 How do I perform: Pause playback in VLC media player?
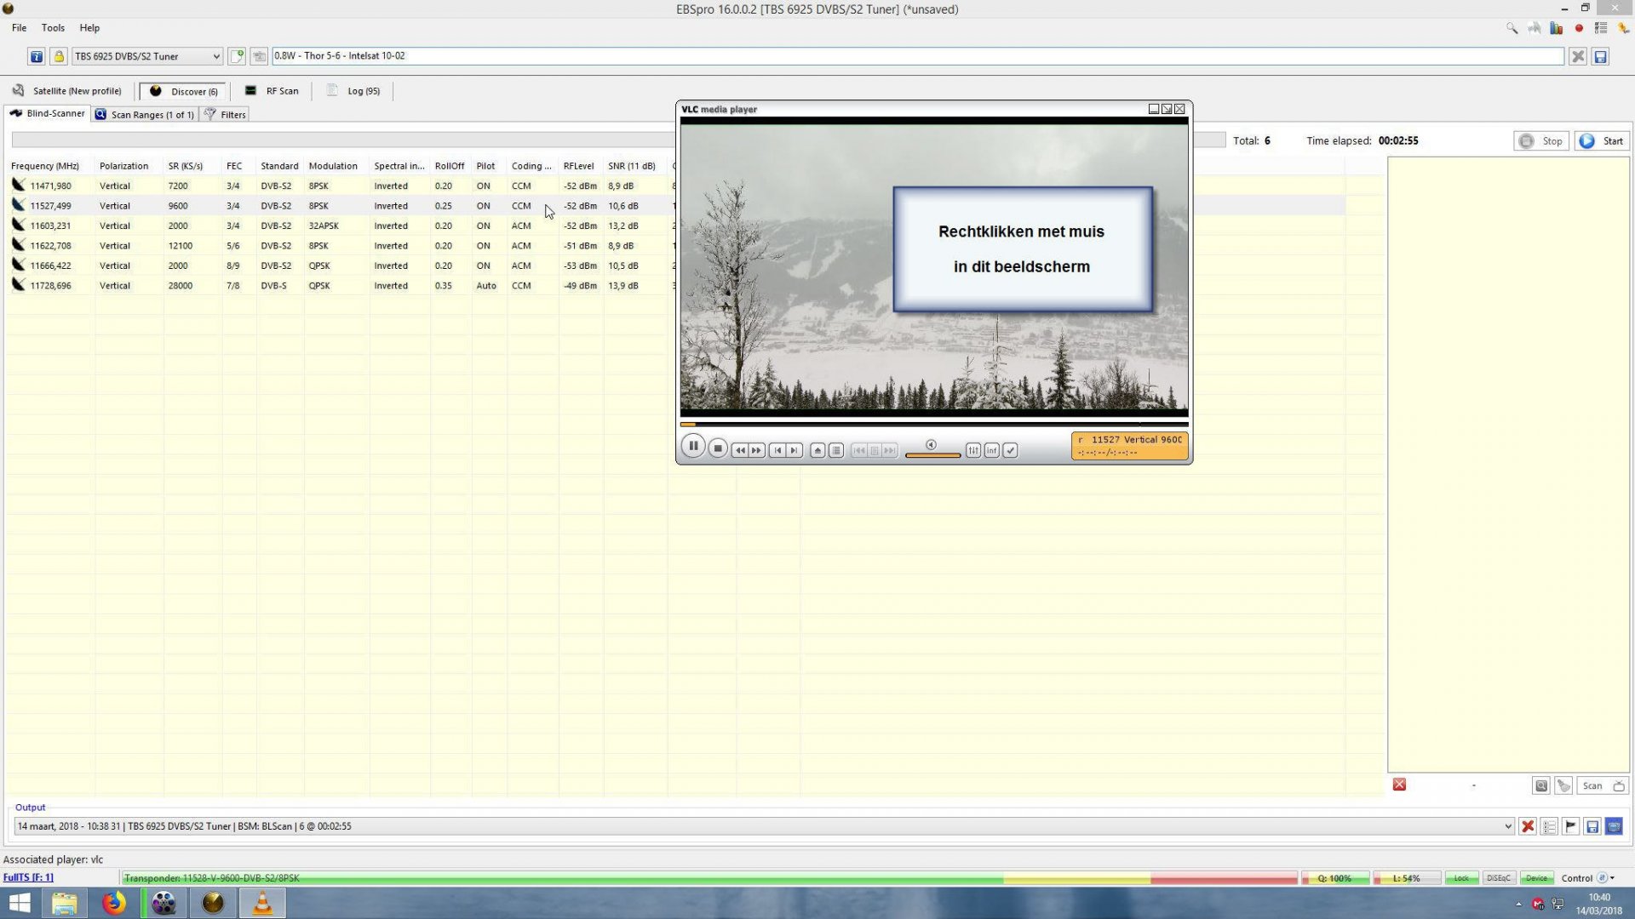(x=693, y=446)
